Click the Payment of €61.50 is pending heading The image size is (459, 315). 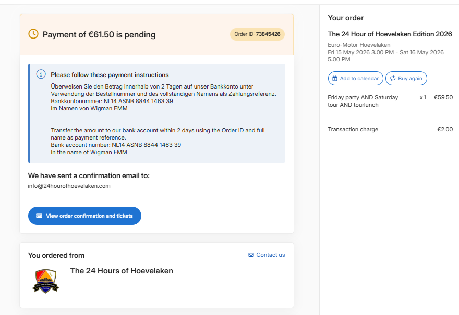click(x=99, y=35)
